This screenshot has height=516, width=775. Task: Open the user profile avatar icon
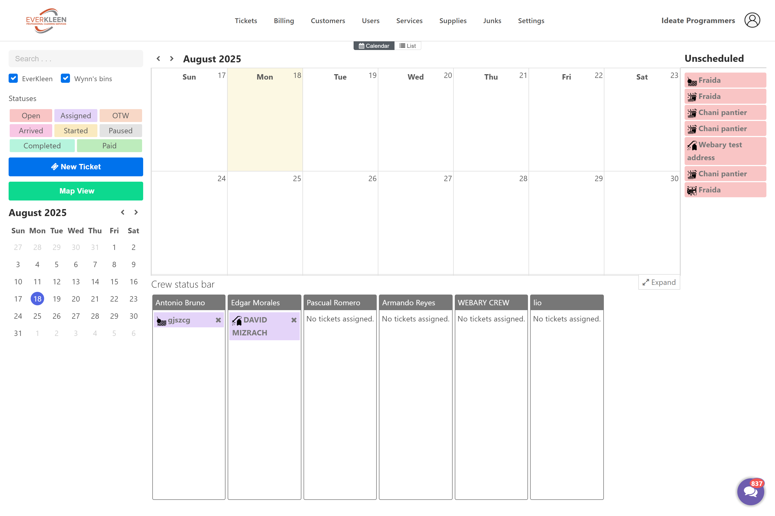[752, 20]
